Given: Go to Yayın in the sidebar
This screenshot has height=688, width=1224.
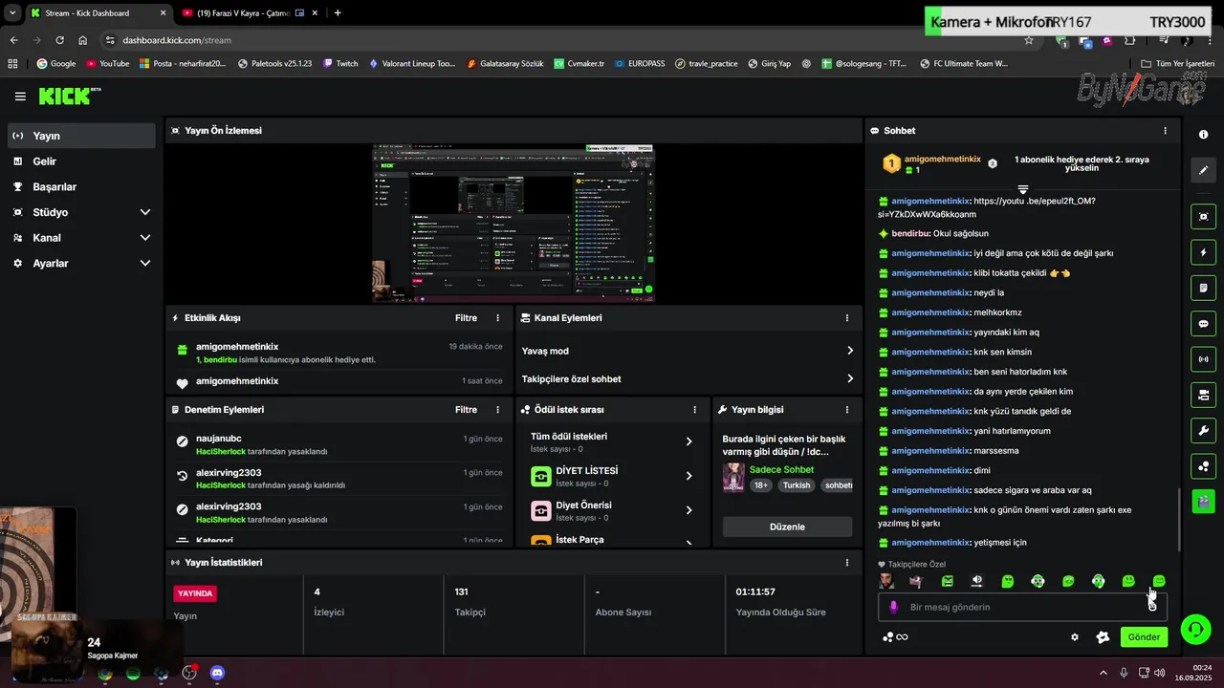Looking at the screenshot, I should coord(81,136).
